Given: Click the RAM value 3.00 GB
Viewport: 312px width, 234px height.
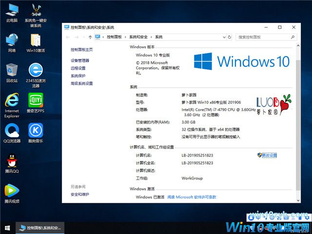Looking at the screenshot, I should click(x=189, y=122).
